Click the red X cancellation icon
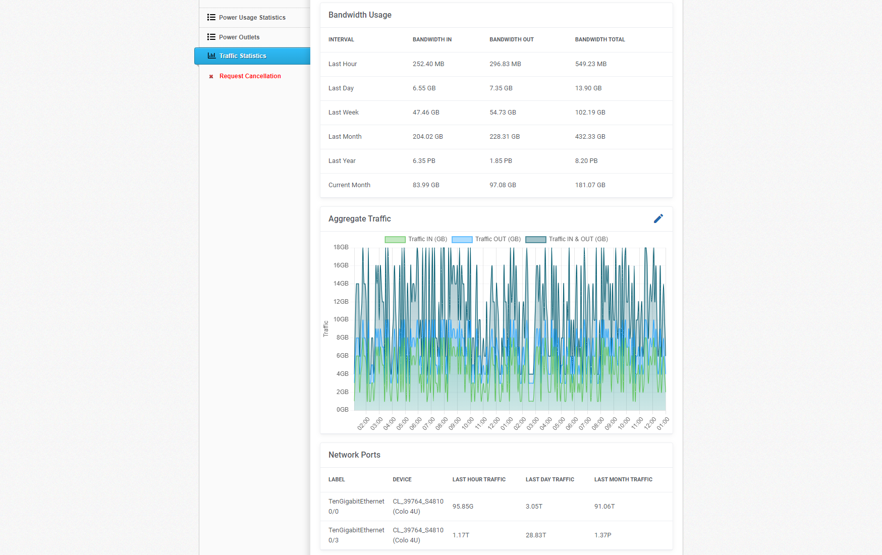This screenshot has height=555, width=882. [x=211, y=77]
